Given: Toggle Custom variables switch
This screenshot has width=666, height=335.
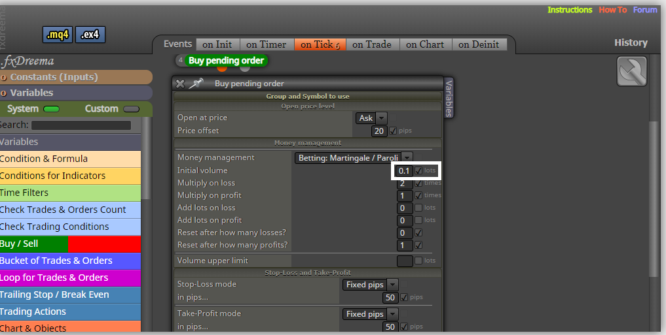Looking at the screenshot, I should pyautogui.click(x=131, y=109).
